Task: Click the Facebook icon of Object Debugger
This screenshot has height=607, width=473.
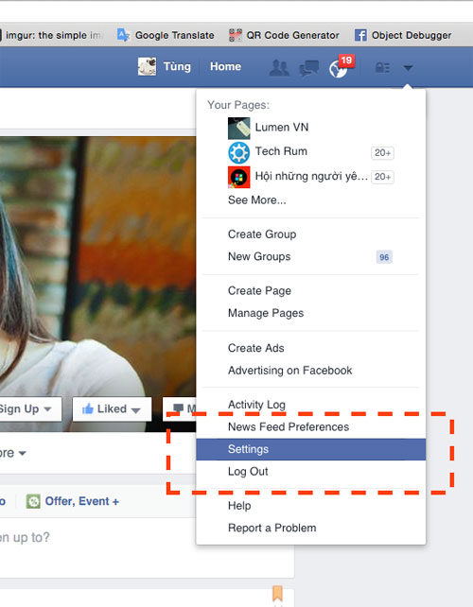Action: (x=360, y=35)
